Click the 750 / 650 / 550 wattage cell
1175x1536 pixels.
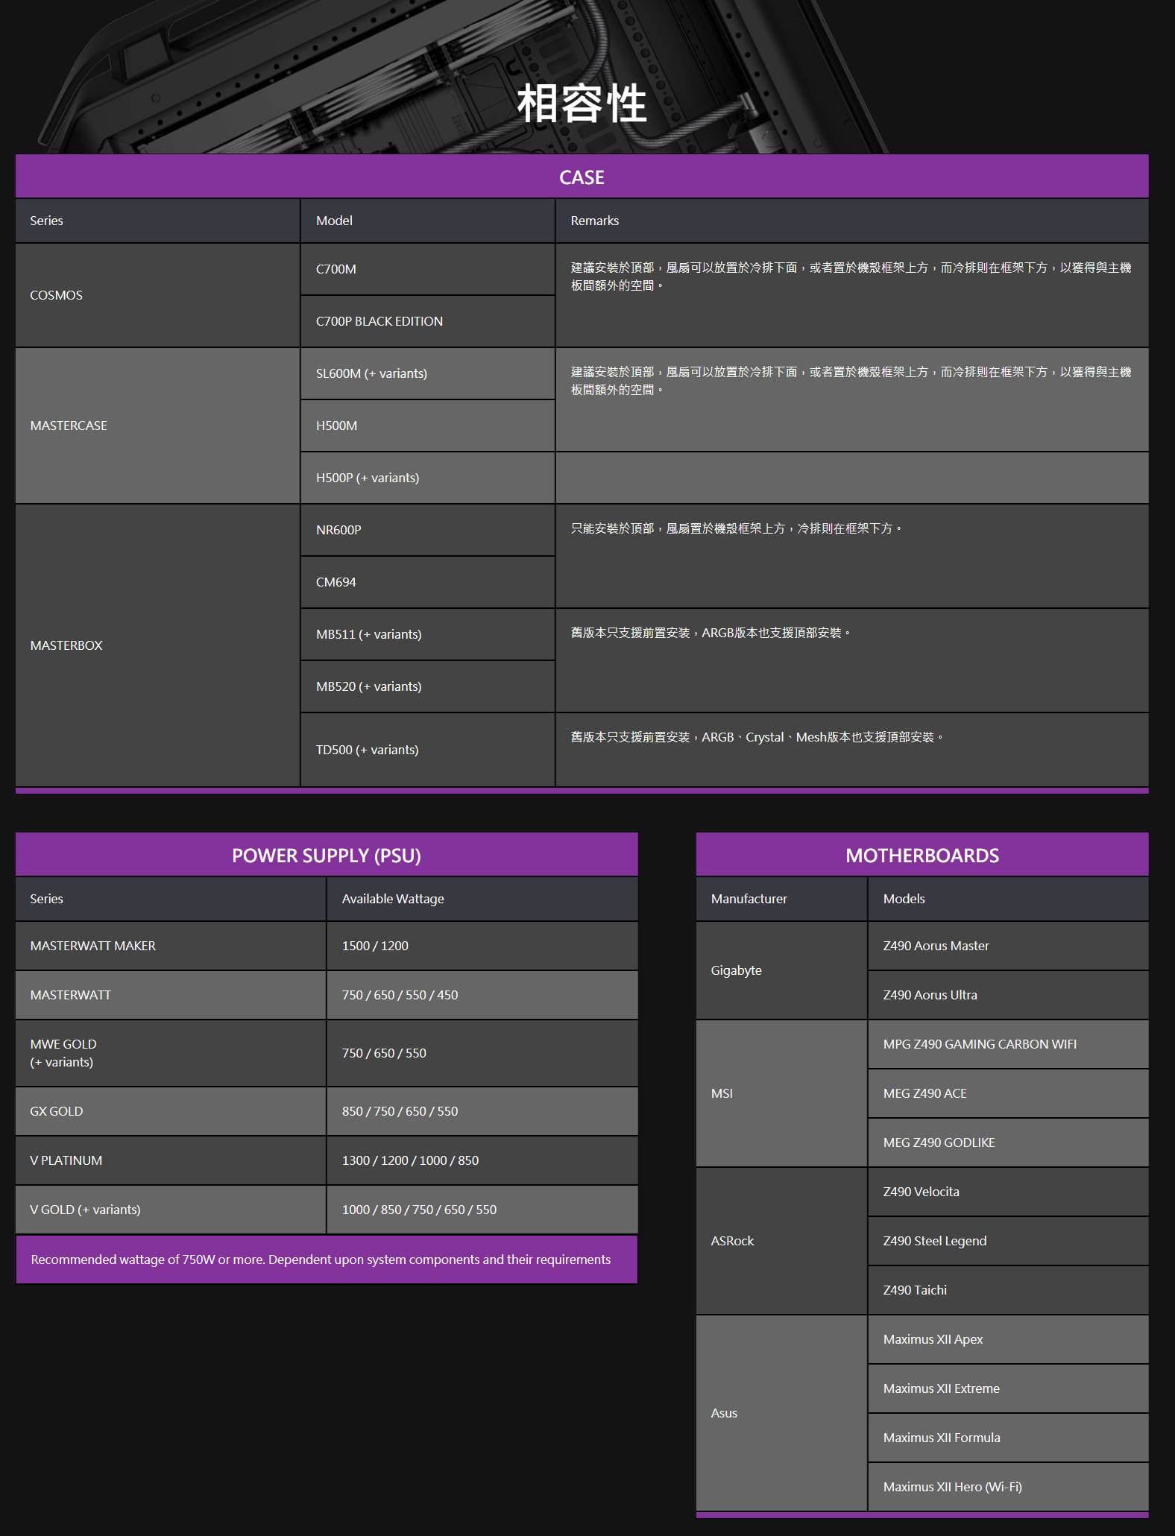(482, 1053)
